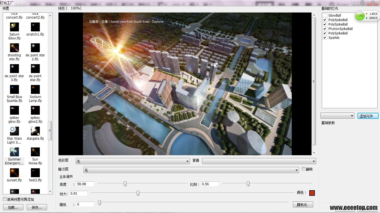The height and width of the screenshot is (213, 380).
Task: Expand the 暗淡层 dropdown
Action: [x=191, y=170]
